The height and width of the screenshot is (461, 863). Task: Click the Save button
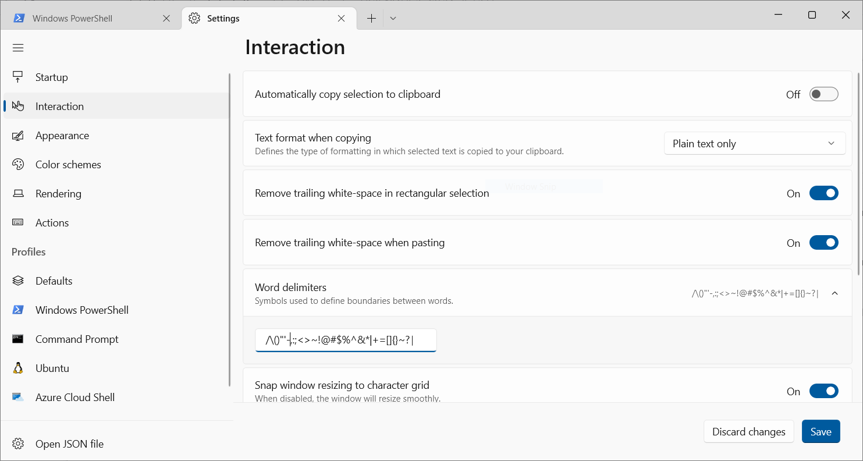pyautogui.click(x=821, y=431)
